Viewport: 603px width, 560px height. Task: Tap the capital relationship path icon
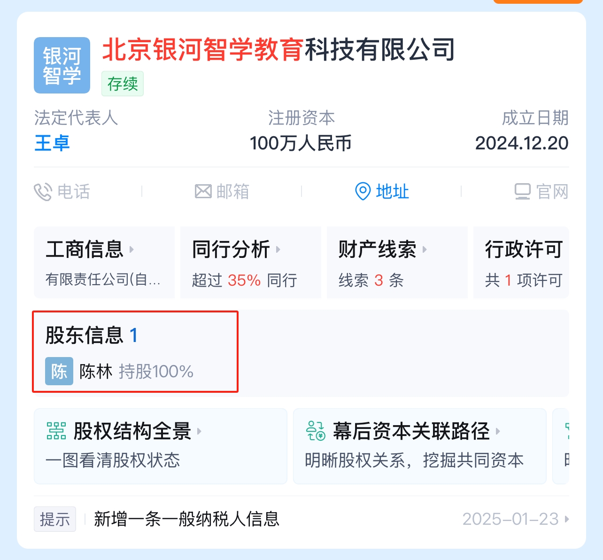point(316,431)
